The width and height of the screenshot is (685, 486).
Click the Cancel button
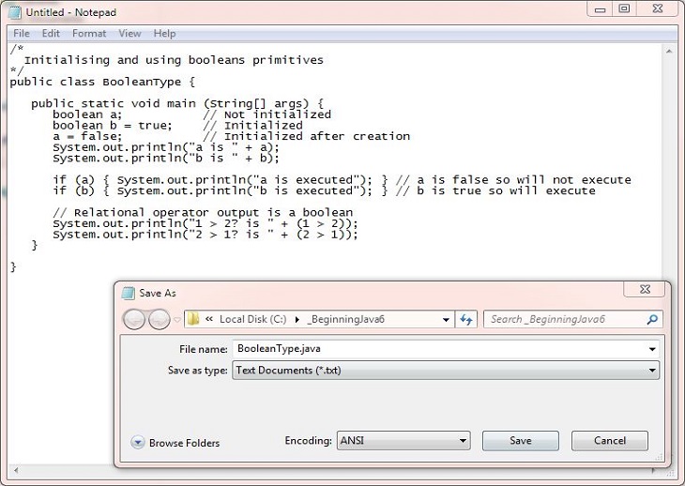[x=609, y=441]
